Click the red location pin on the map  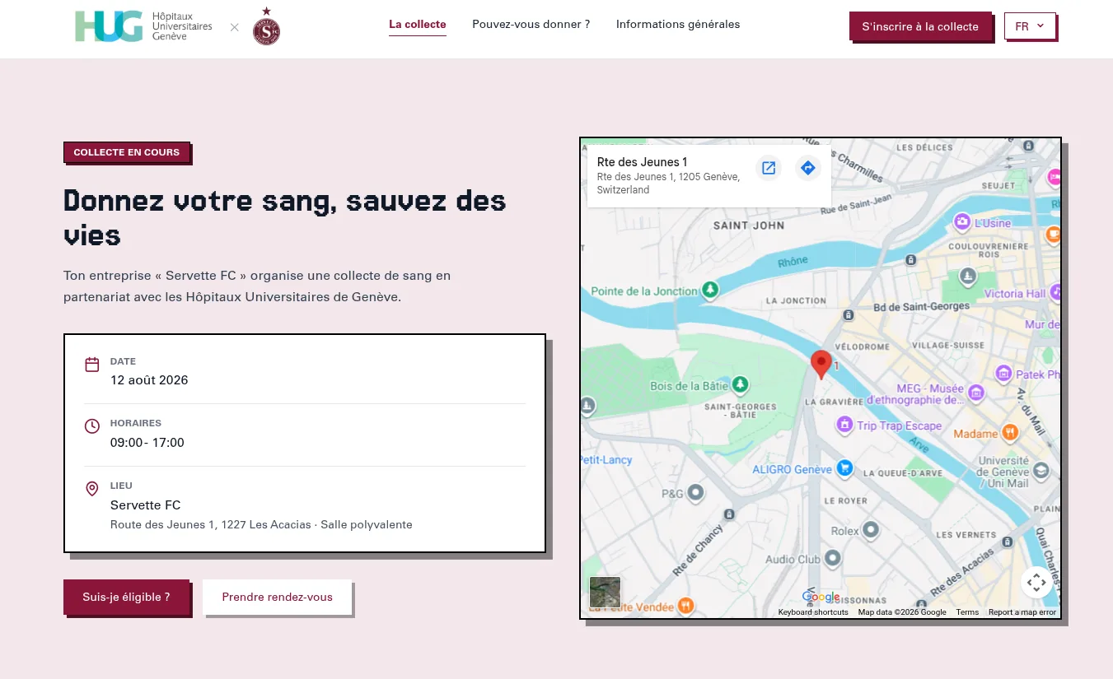pos(821,364)
